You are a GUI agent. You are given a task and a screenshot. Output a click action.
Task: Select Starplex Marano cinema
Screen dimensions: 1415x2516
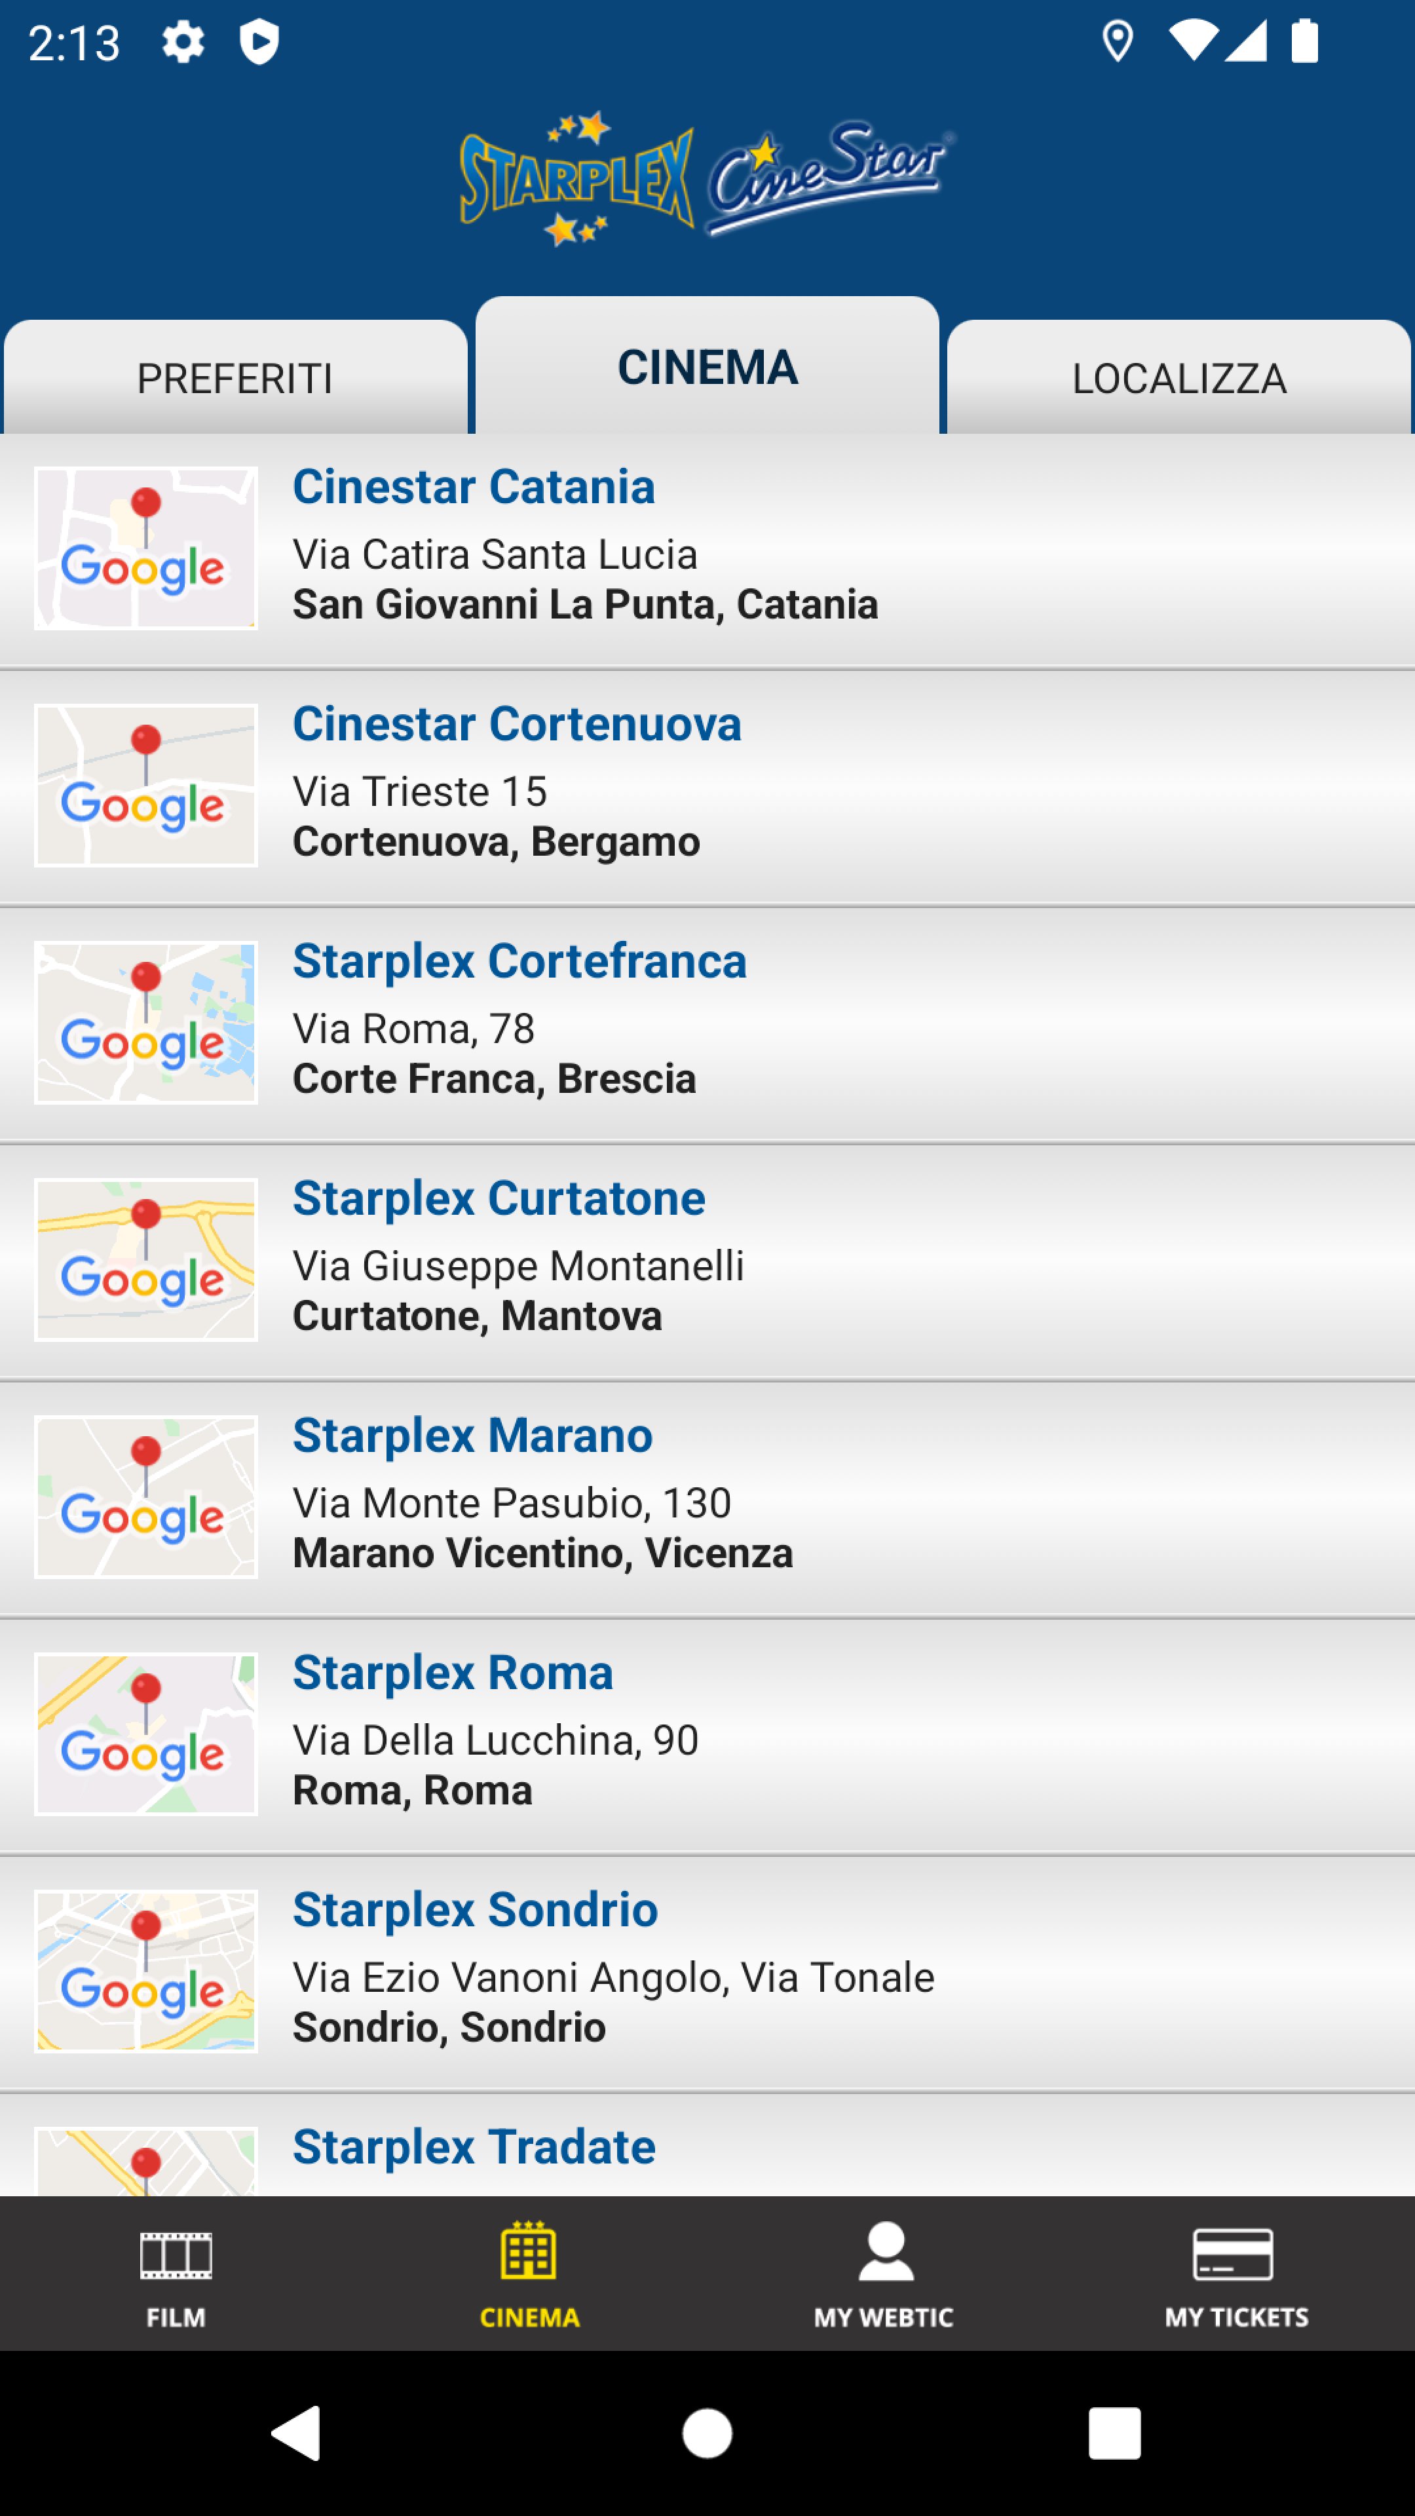point(472,1436)
